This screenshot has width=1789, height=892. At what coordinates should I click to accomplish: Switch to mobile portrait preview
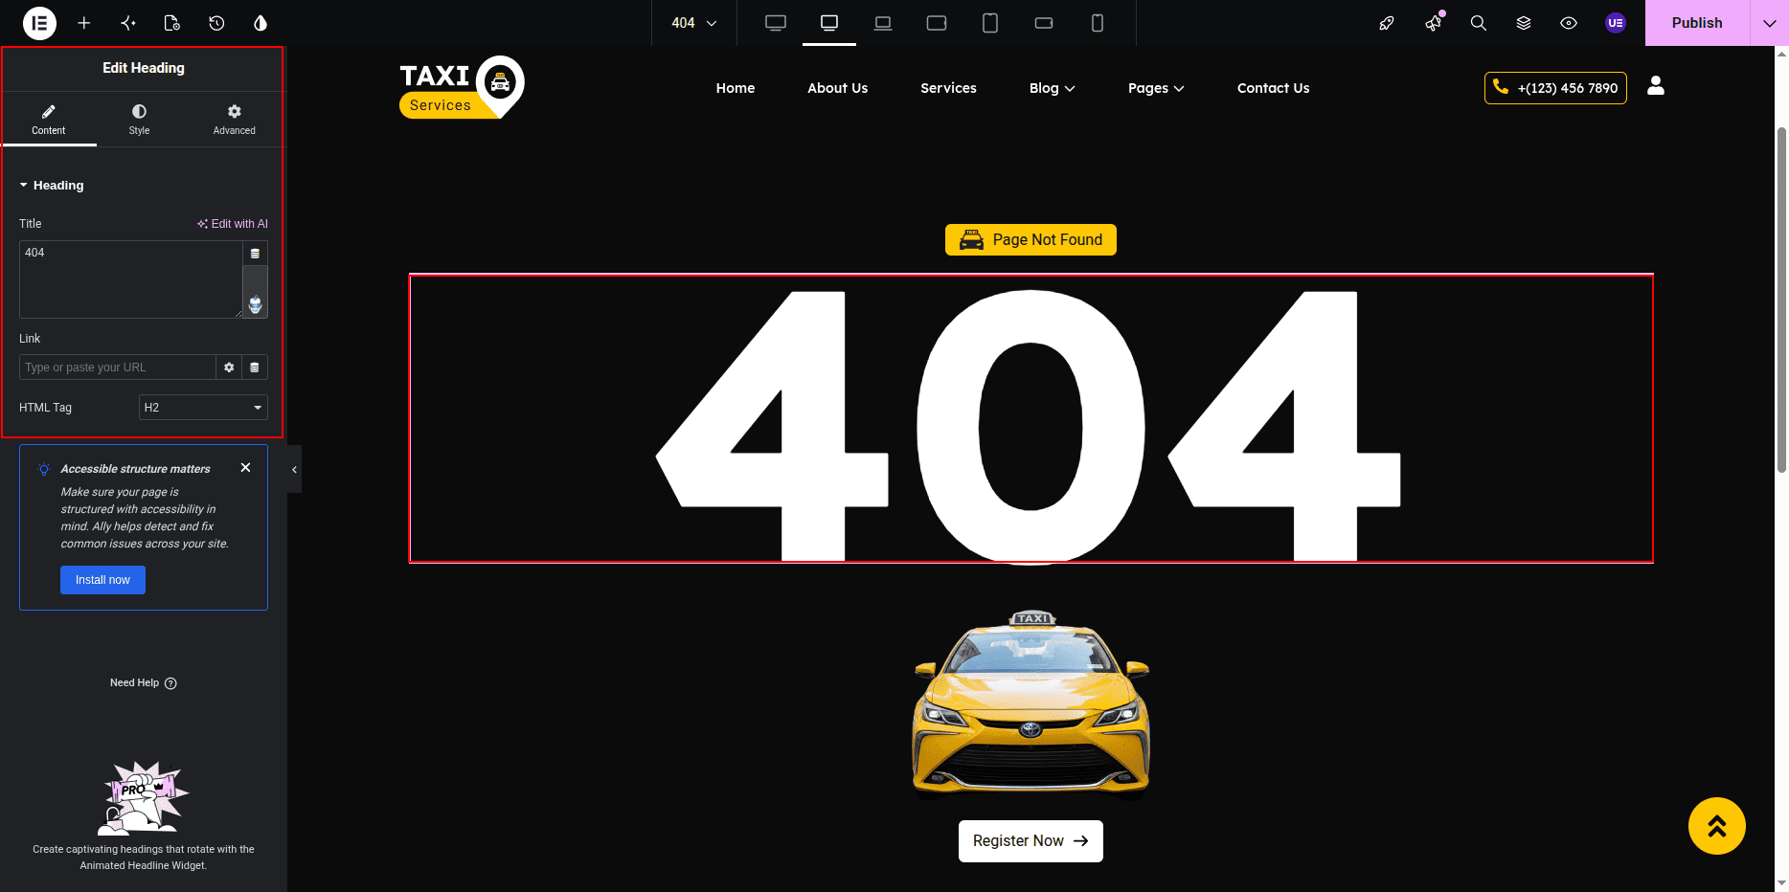[1098, 23]
